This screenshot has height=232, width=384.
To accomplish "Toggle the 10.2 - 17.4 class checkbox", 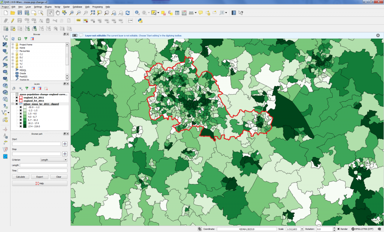I will click(21, 123).
